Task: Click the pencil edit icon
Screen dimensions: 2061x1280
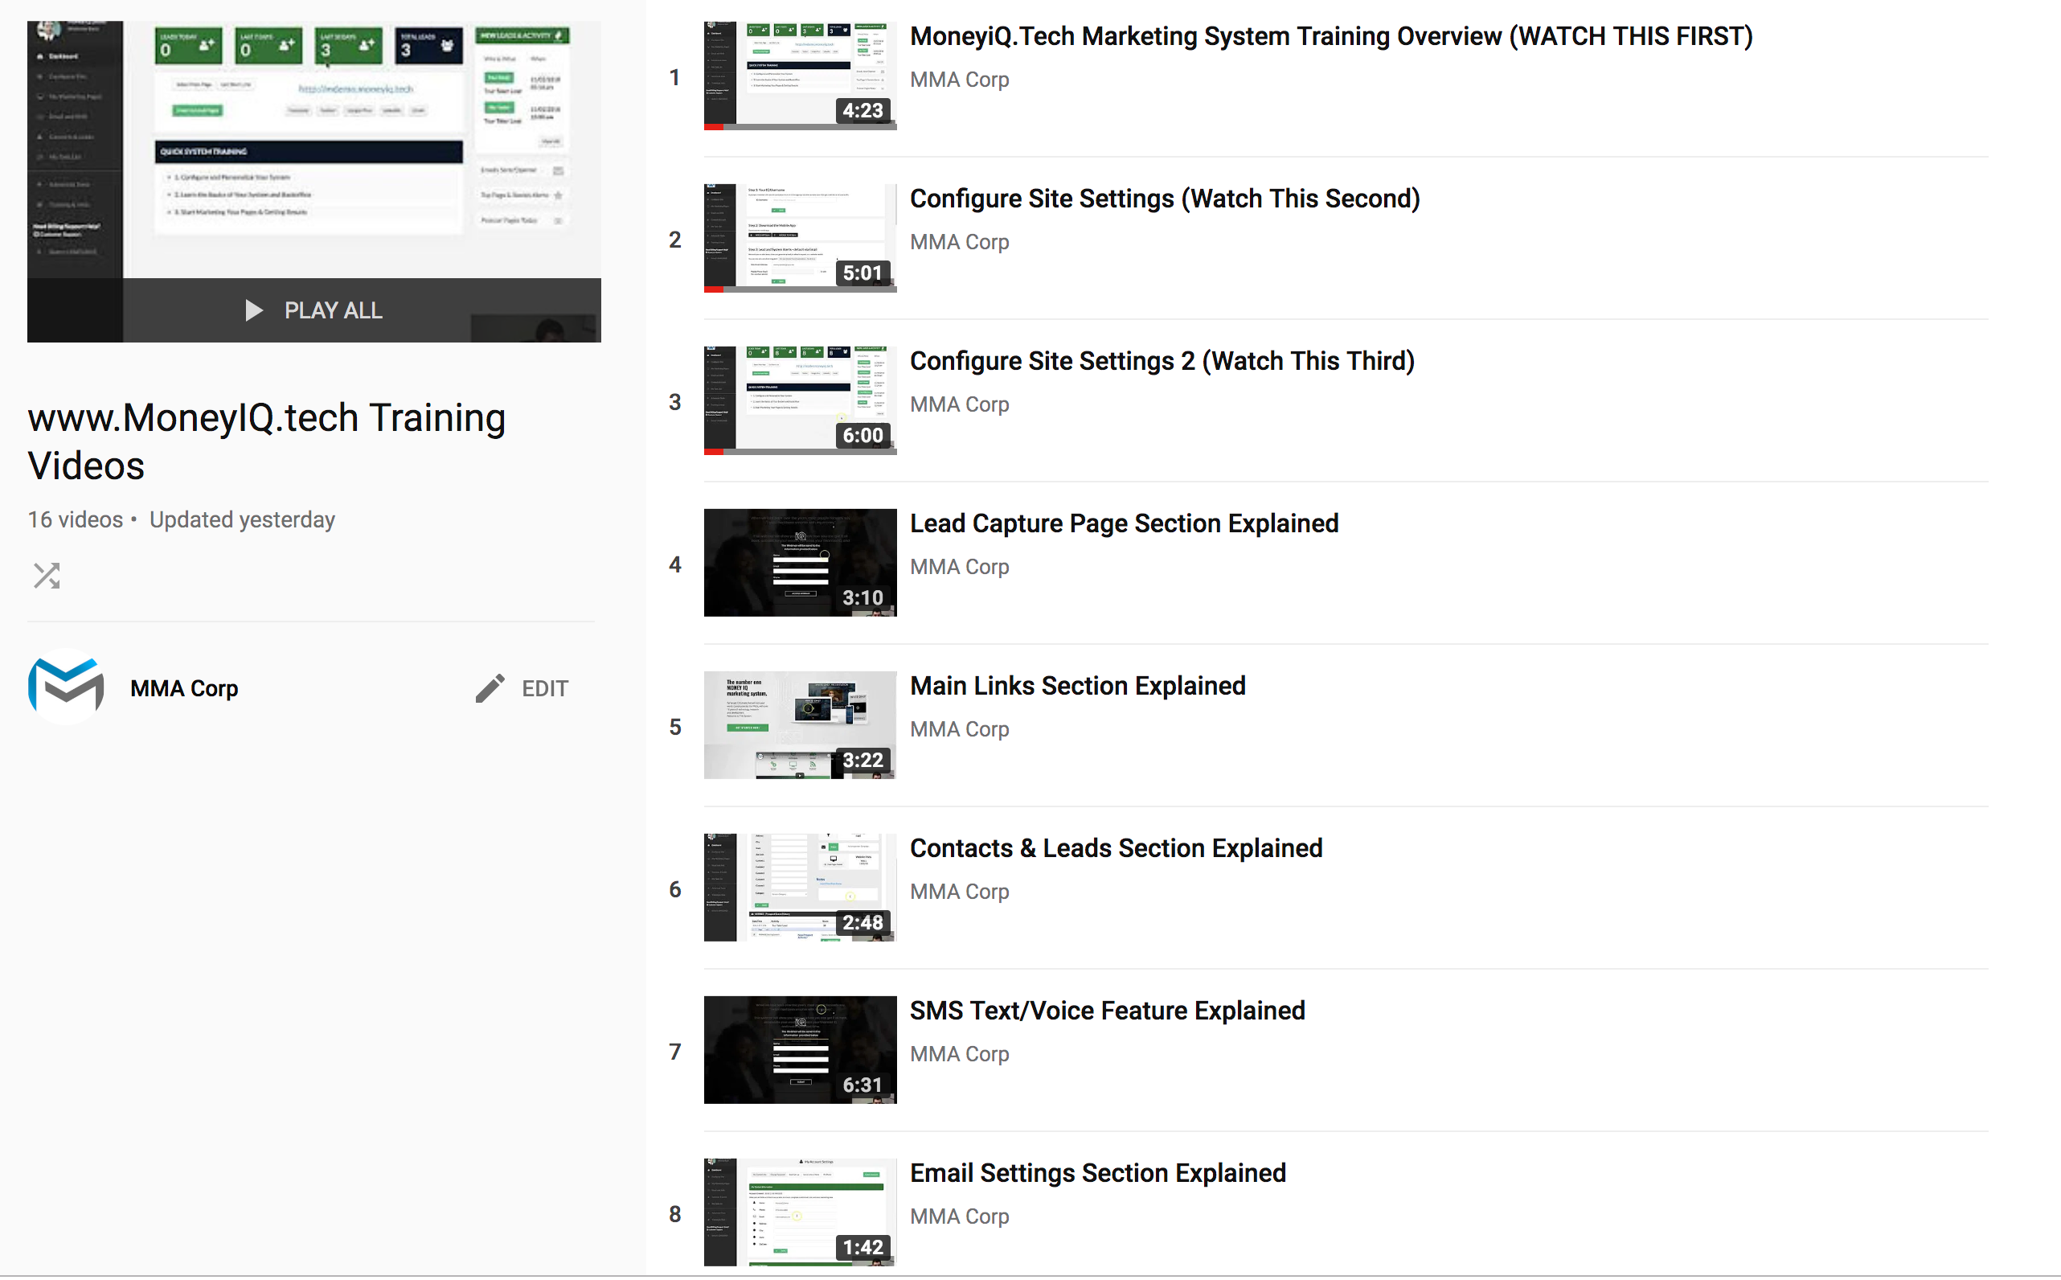Action: 490,688
